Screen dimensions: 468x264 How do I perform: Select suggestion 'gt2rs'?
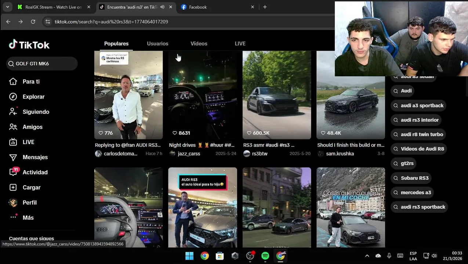(404, 164)
